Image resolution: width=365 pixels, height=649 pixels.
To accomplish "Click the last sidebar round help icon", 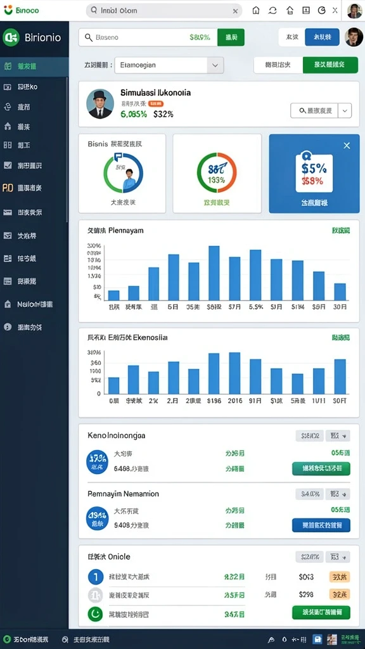I will [x=8, y=327].
